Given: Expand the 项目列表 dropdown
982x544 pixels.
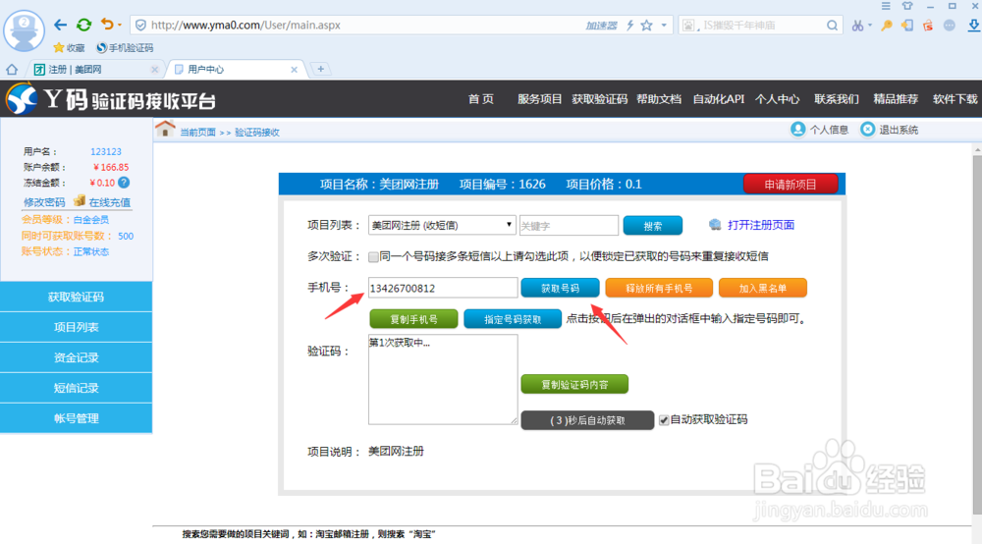Looking at the screenshot, I should point(442,225).
